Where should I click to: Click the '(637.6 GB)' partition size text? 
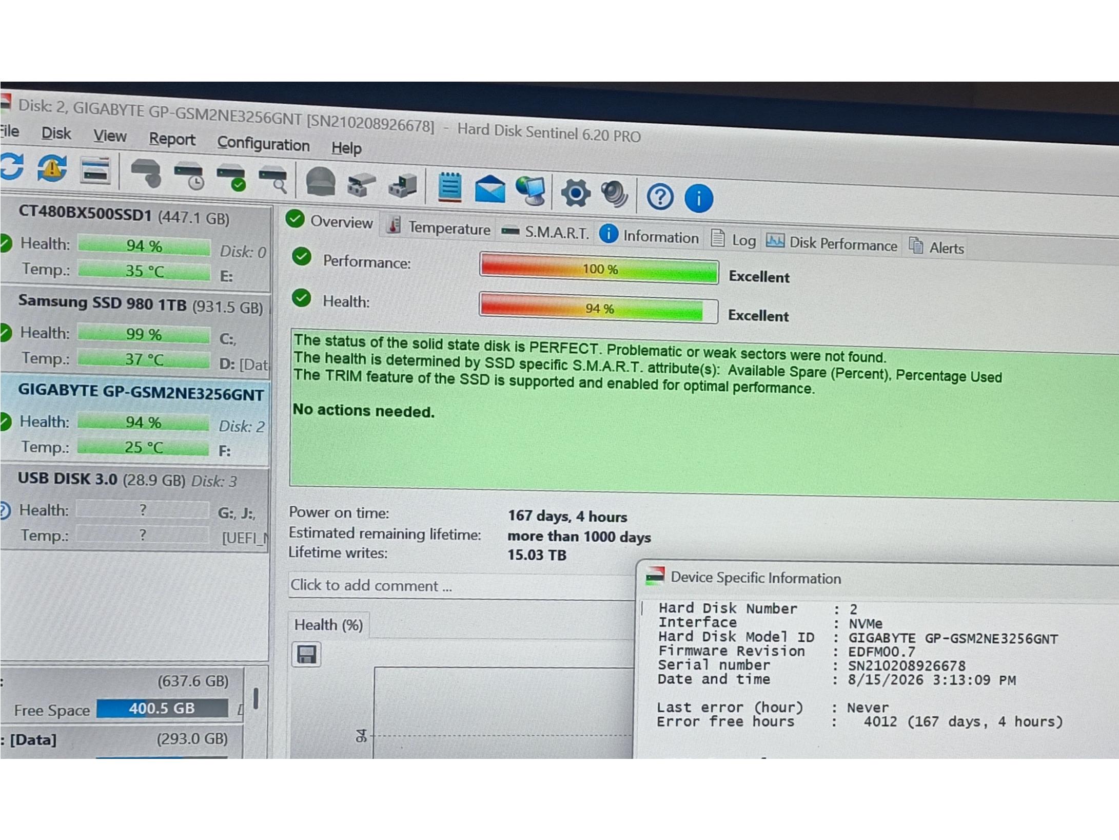pos(193,681)
